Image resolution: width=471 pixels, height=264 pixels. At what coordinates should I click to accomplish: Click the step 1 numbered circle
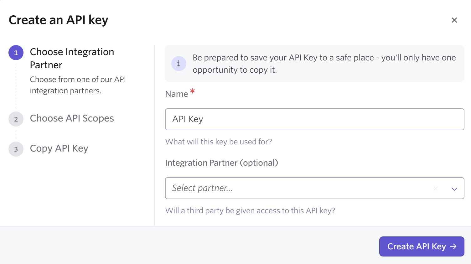[16, 53]
